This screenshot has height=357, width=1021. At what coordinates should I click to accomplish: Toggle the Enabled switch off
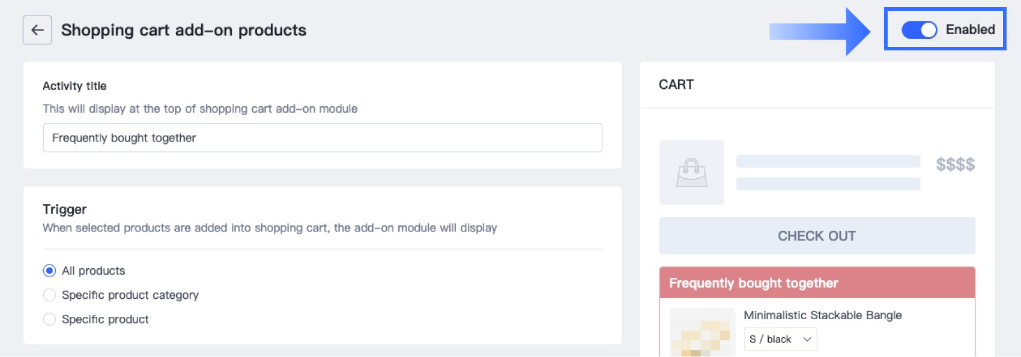click(x=919, y=30)
